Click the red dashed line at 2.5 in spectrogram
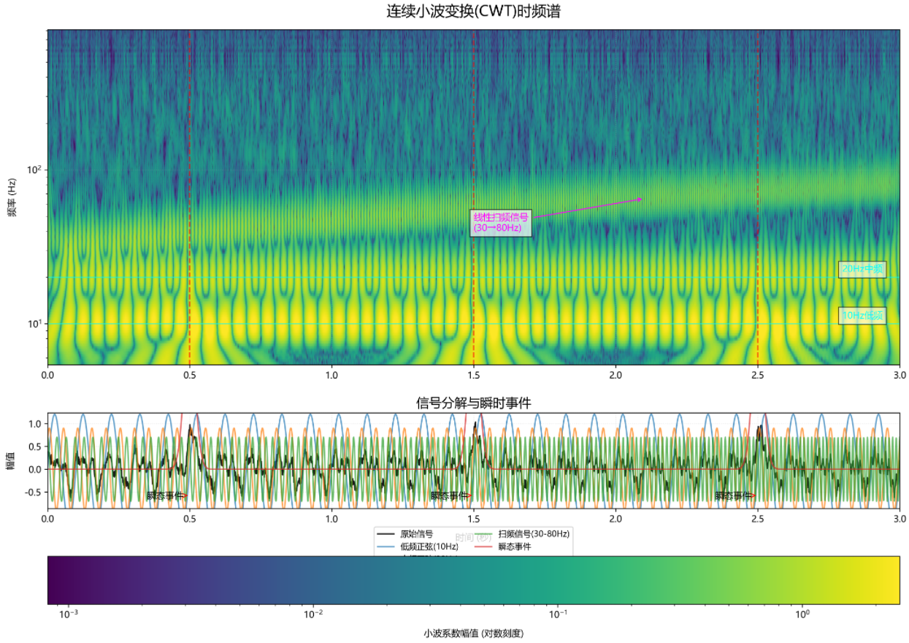Image resolution: width=909 pixels, height=643 pixels. (758, 197)
